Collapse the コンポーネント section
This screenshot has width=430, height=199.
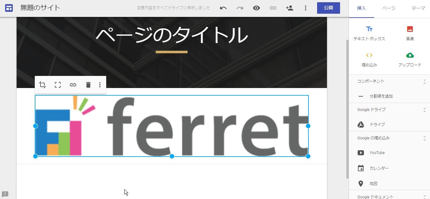click(424, 81)
